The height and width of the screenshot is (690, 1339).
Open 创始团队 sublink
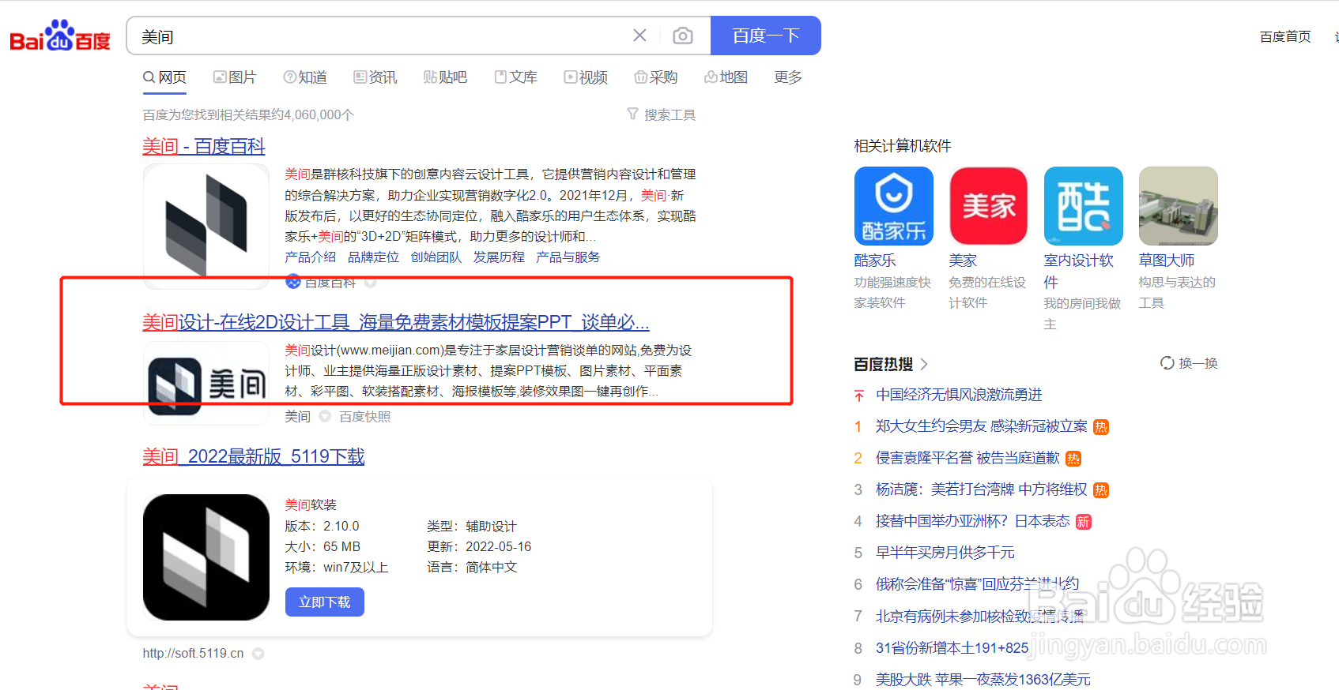pyautogui.click(x=436, y=257)
